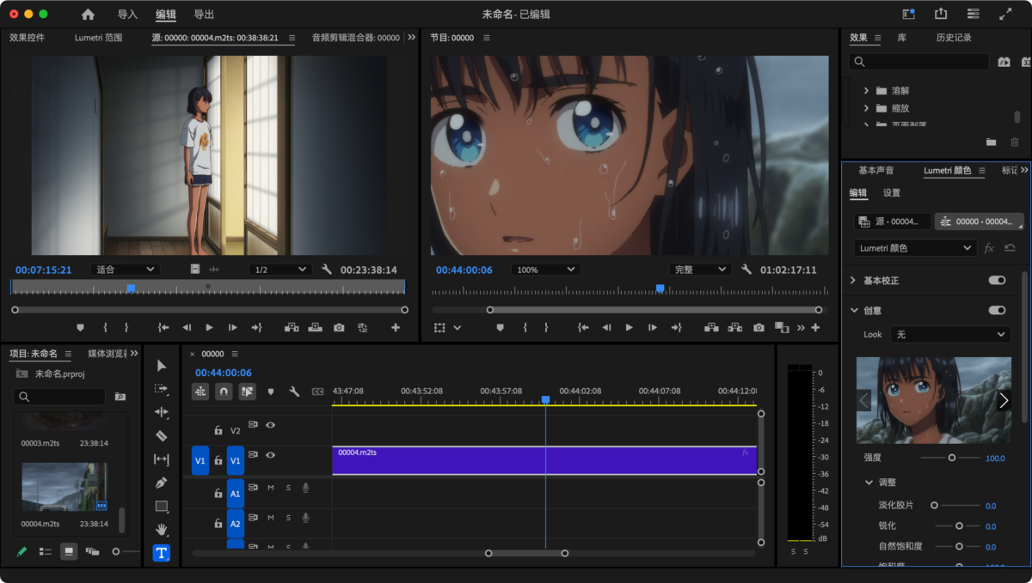This screenshot has width=1032, height=583.
Task: Open timeline display settings wrench
Action: click(x=294, y=392)
